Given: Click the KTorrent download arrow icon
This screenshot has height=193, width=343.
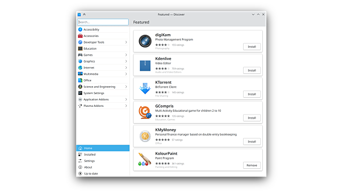Looking at the screenshot, I should point(146,89).
